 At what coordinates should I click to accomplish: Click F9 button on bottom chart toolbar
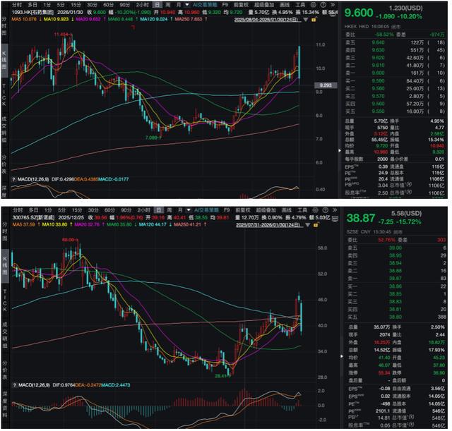click(x=225, y=210)
